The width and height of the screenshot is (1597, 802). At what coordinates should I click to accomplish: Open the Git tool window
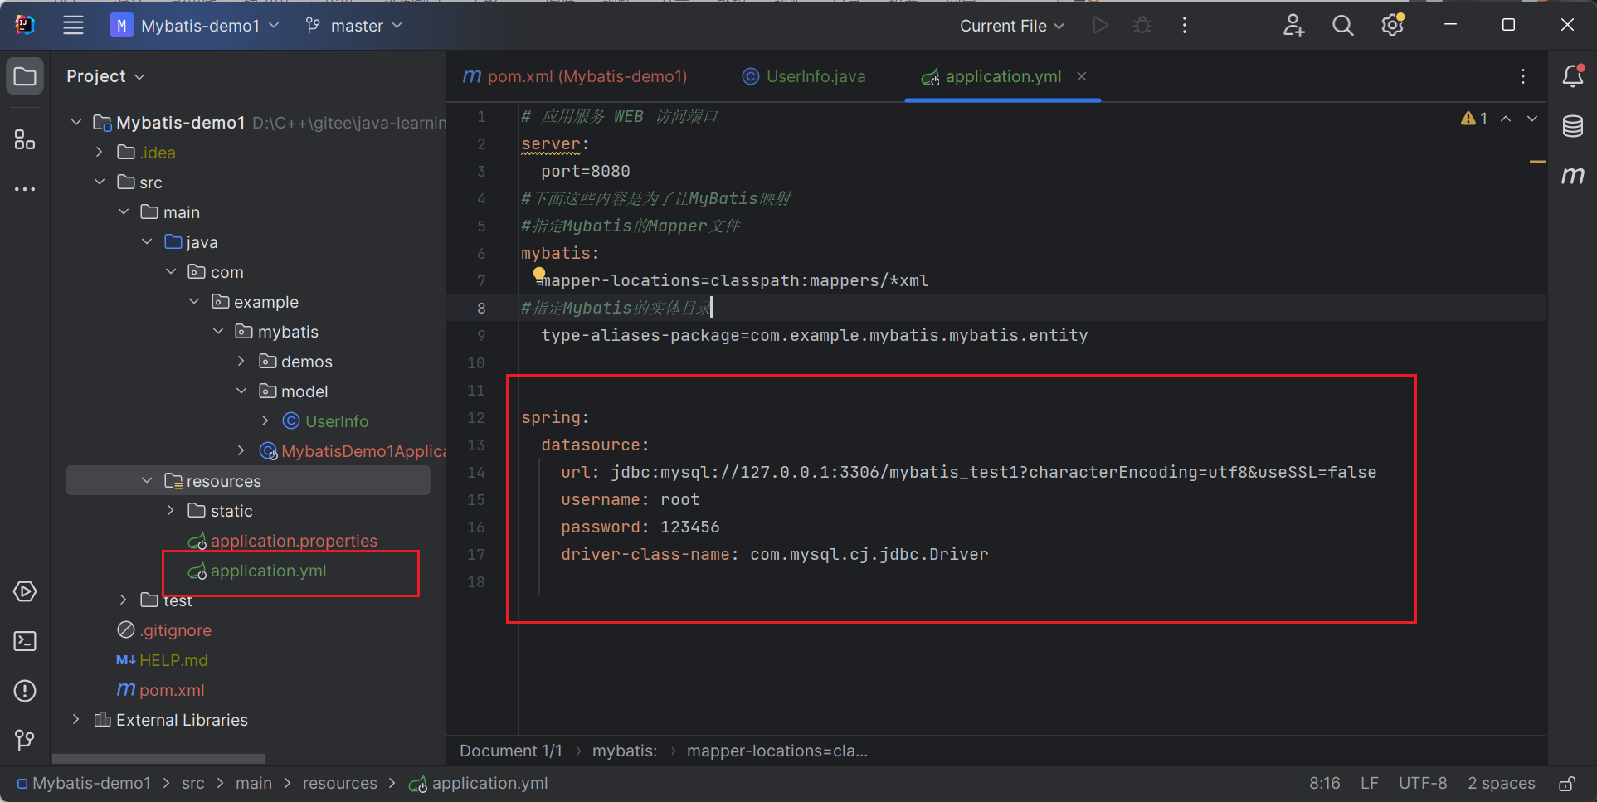[x=25, y=740]
